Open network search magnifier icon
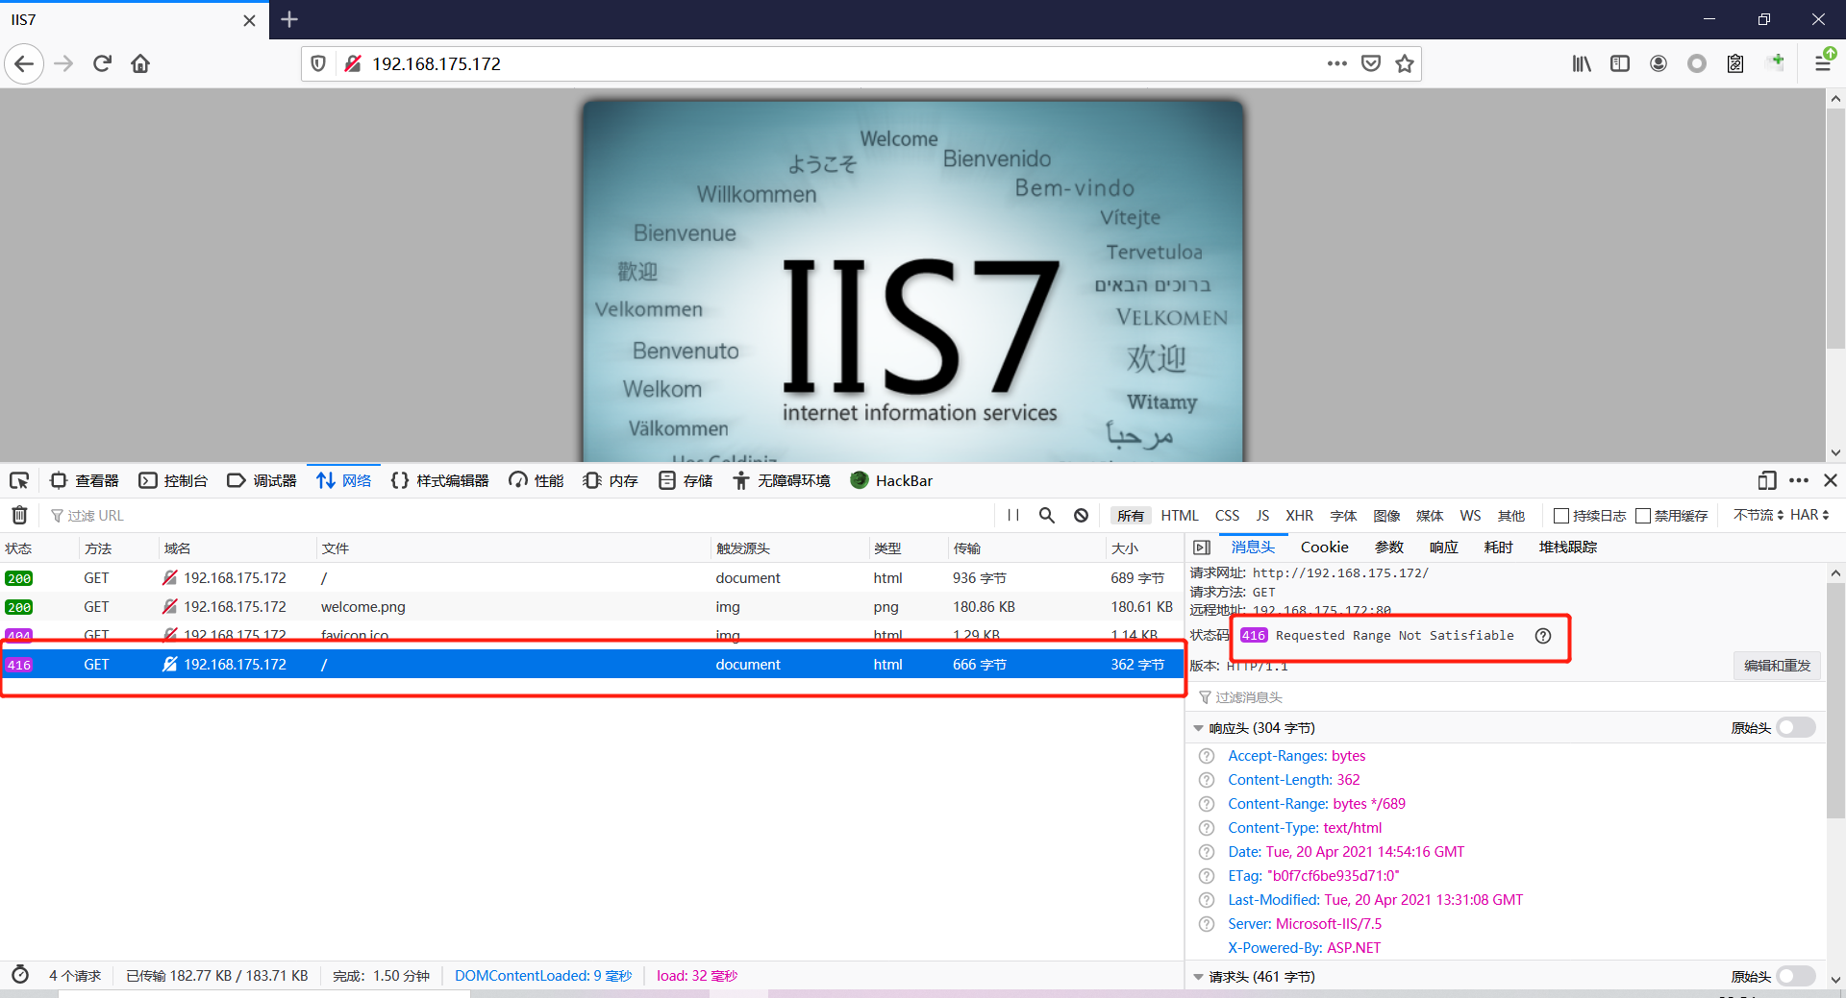The width and height of the screenshot is (1846, 998). (1047, 515)
